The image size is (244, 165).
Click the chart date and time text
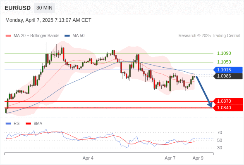tap(48, 20)
